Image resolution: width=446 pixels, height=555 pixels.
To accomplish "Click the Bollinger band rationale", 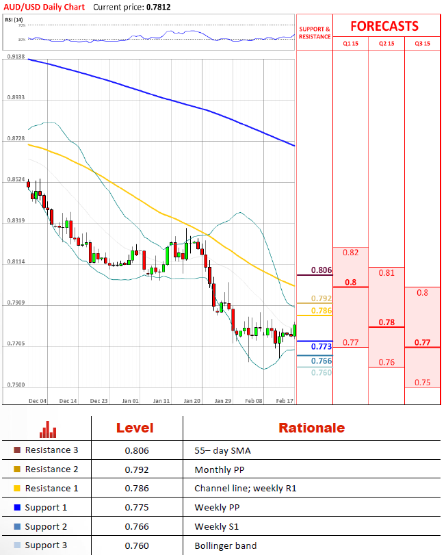I will pos(225,546).
